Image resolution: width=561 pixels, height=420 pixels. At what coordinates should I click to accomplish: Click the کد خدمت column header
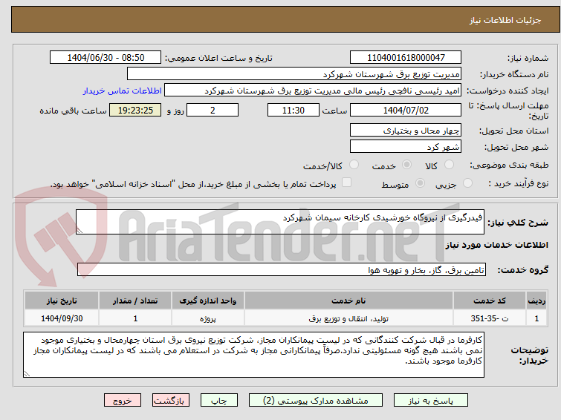489,301
